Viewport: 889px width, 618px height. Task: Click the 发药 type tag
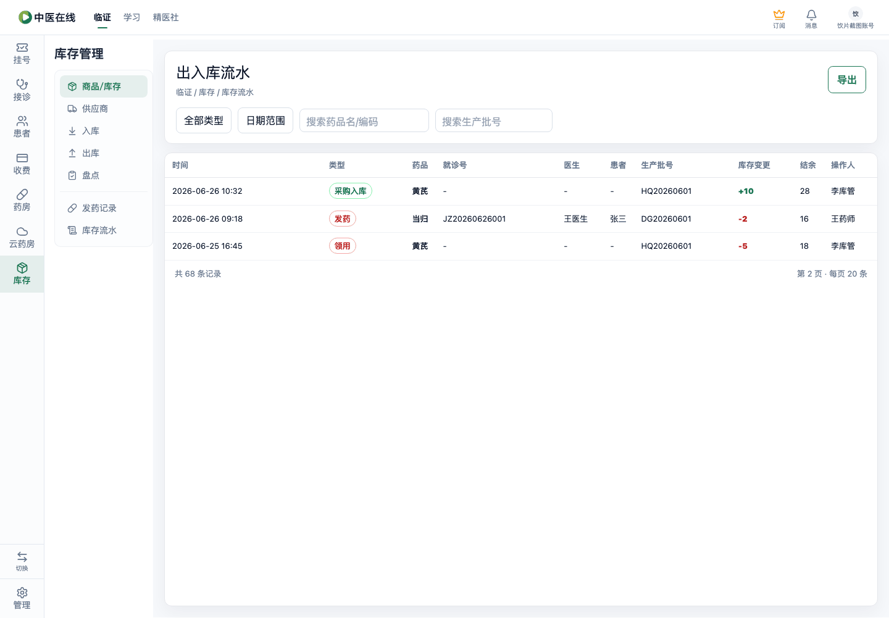343,219
